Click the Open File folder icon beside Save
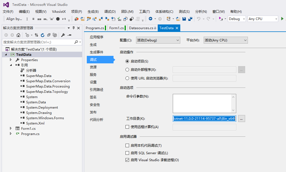The width and height of the screenshot is (286, 172). (x=178, y=19)
